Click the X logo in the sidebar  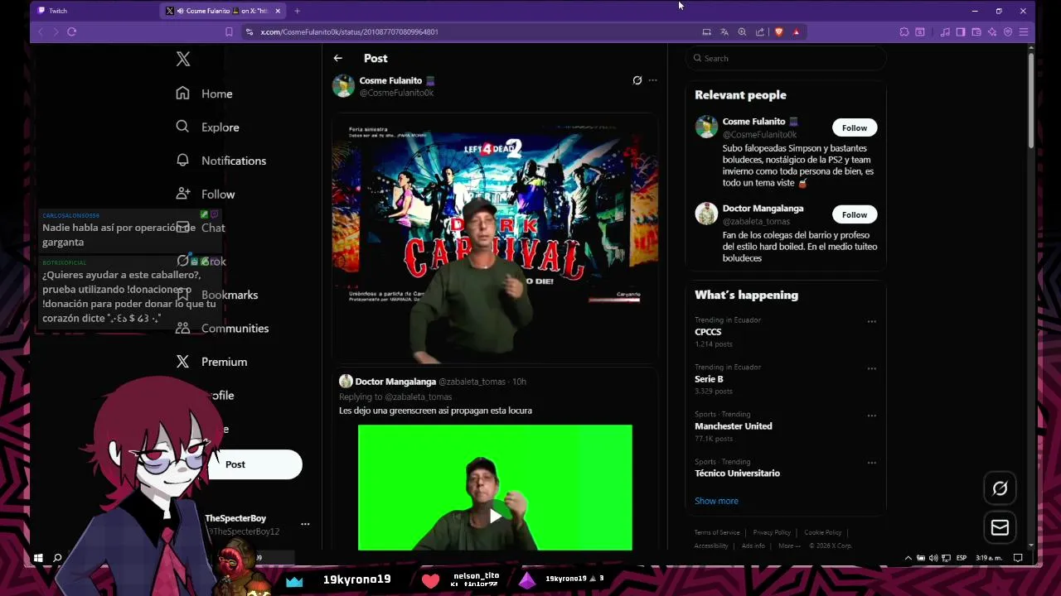coord(183,59)
